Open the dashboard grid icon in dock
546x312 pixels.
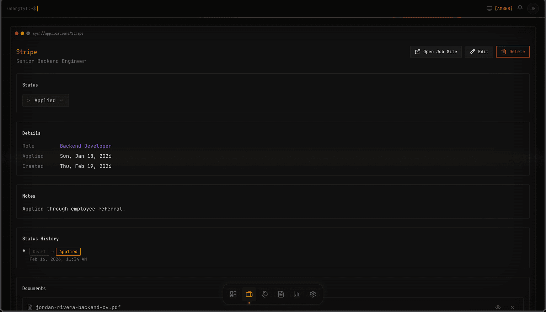coord(233,294)
